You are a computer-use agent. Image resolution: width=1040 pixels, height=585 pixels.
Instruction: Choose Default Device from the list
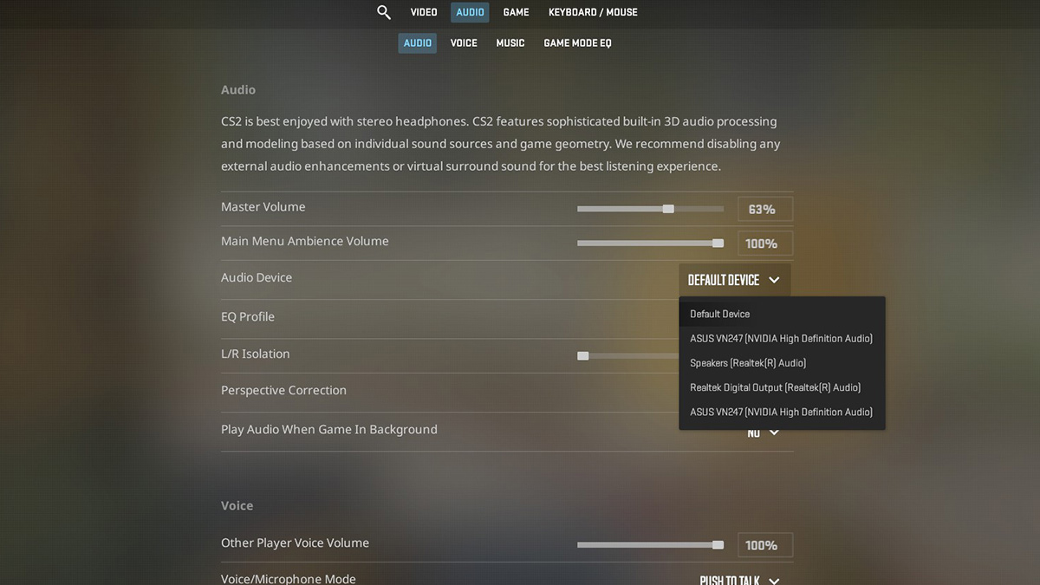[782, 314]
